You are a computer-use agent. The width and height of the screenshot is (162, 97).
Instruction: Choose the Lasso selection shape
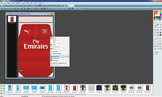coord(155,44)
